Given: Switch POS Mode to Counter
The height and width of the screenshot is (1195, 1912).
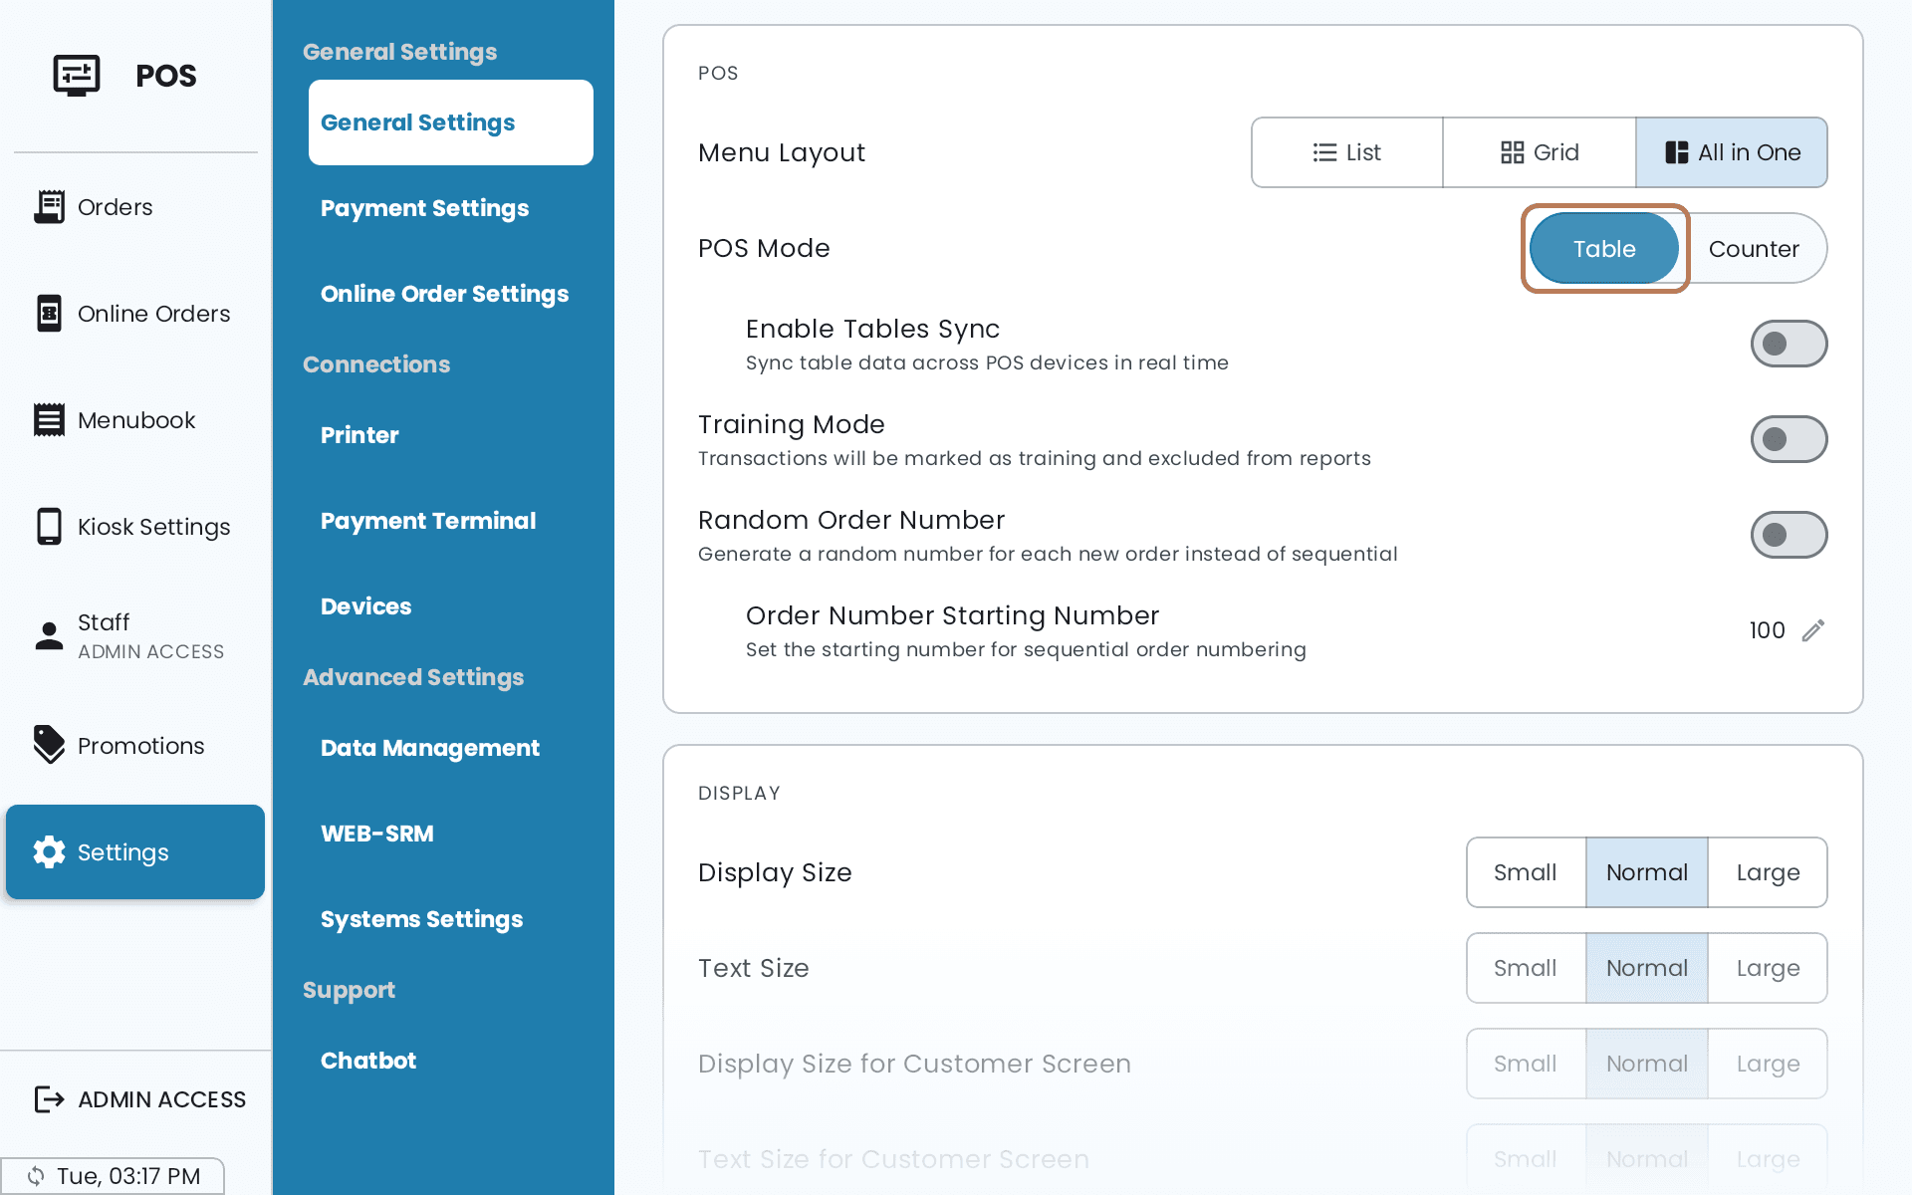Looking at the screenshot, I should [1754, 248].
